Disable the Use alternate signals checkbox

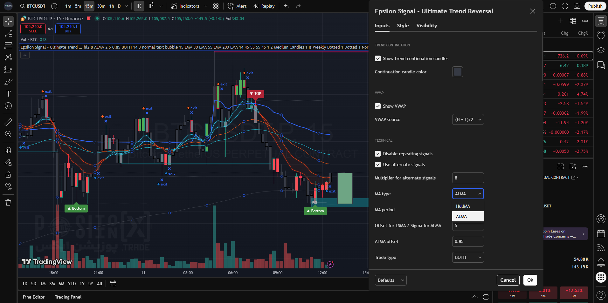tap(378, 165)
